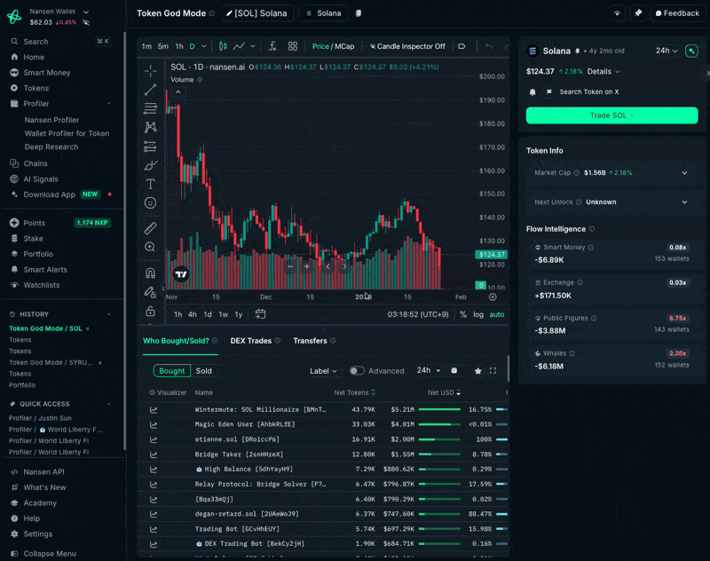Pick the ruler measure tool
The image size is (710, 561).
150,228
